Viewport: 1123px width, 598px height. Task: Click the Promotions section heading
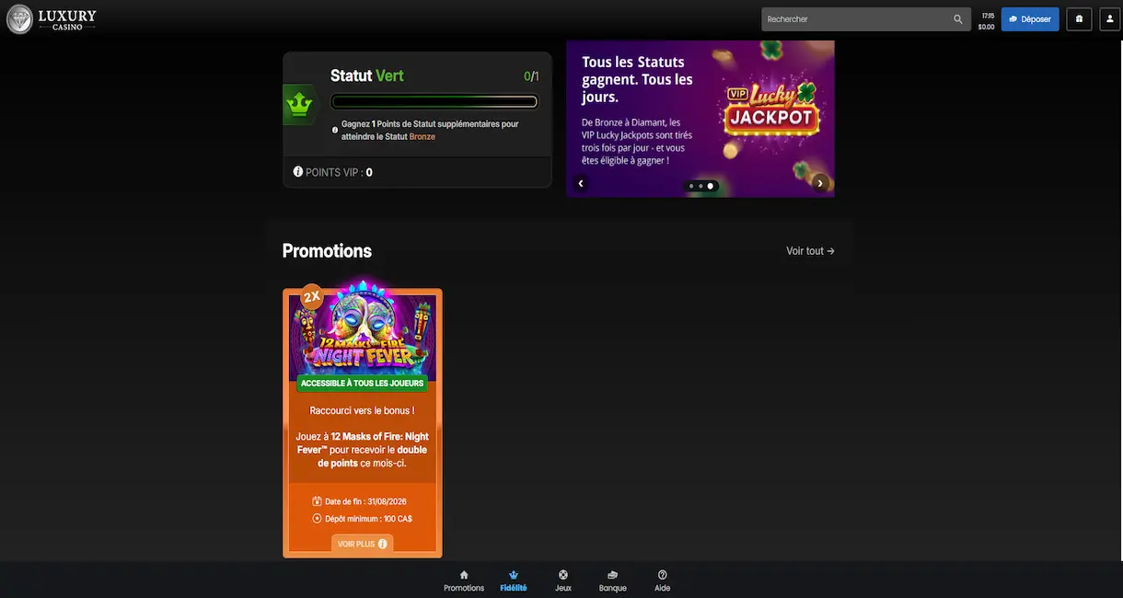327,251
